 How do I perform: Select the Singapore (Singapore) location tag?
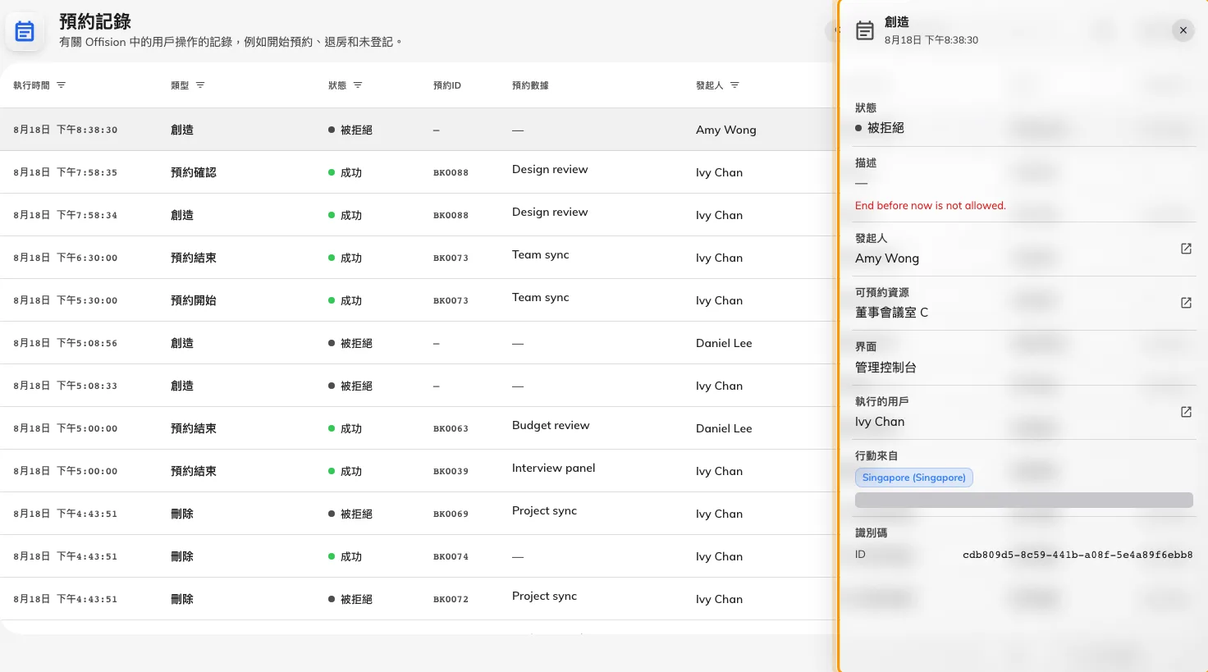click(913, 478)
